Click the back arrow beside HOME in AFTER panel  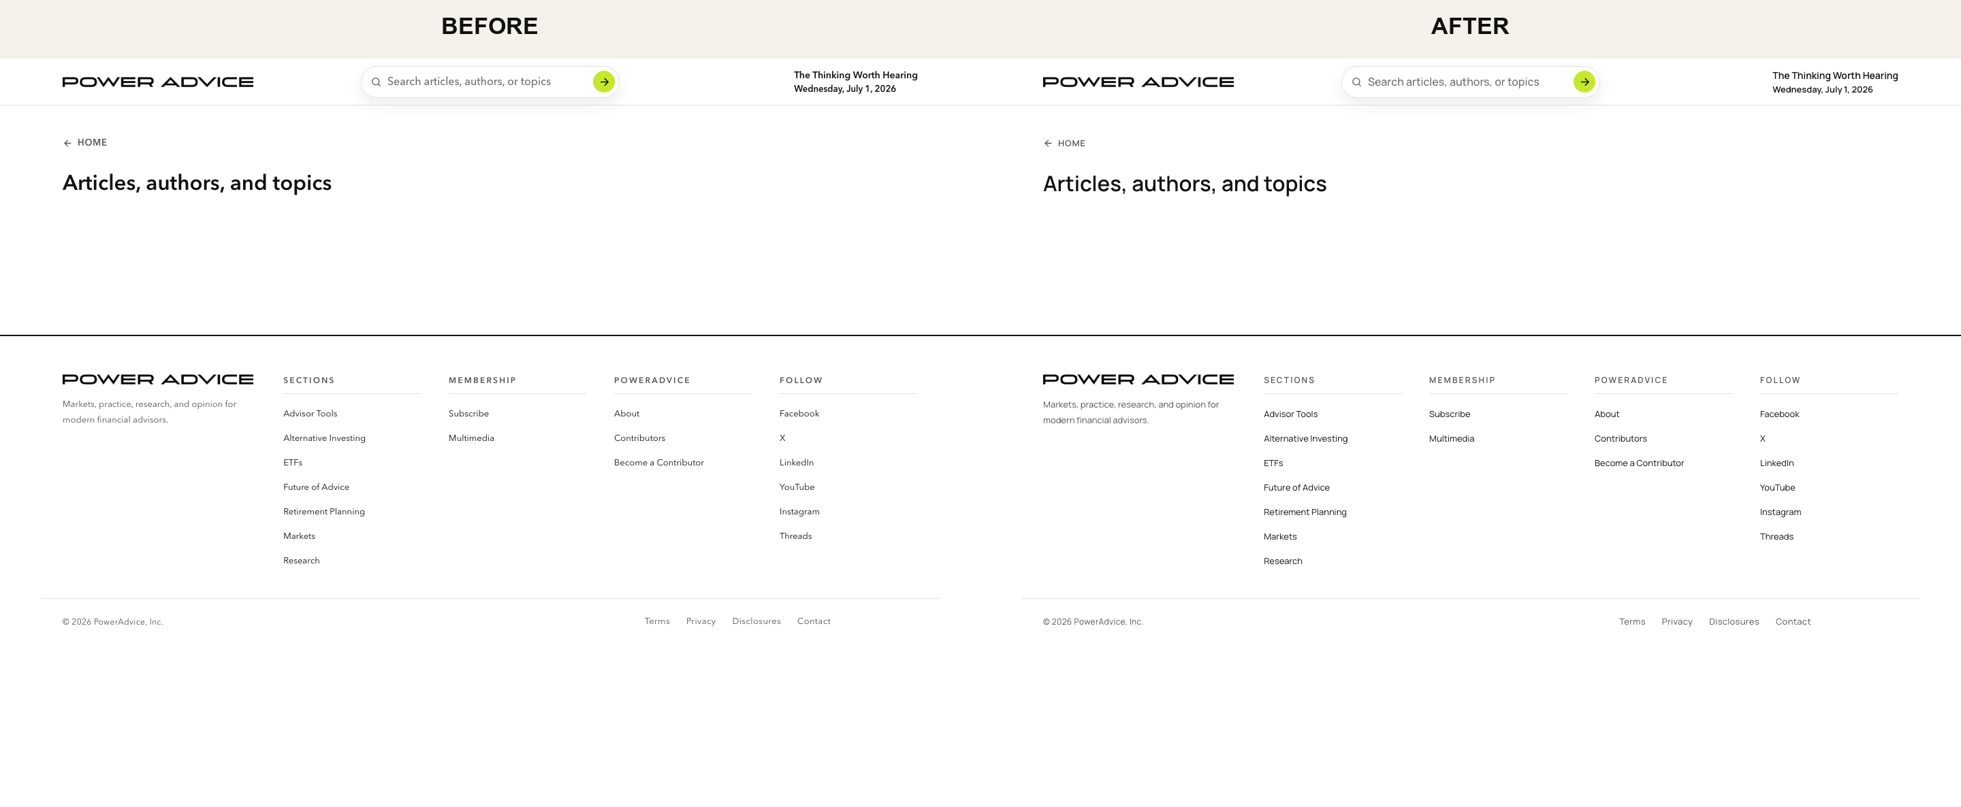pyautogui.click(x=1047, y=143)
